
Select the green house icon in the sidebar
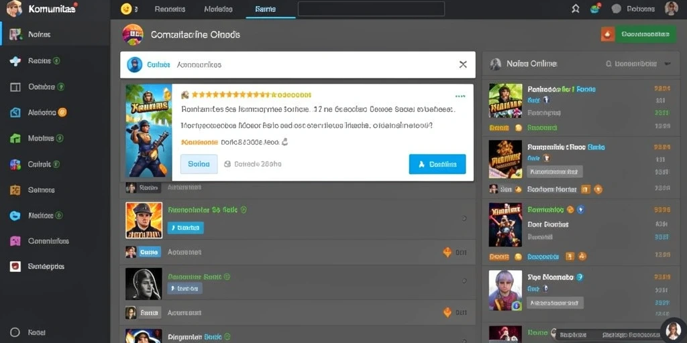(x=15, y=138)
